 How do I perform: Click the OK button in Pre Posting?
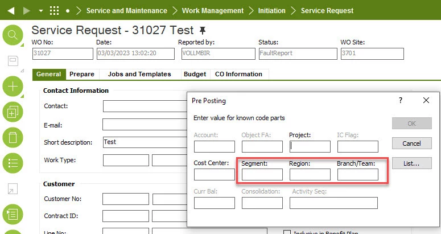[x=412, y=124]
